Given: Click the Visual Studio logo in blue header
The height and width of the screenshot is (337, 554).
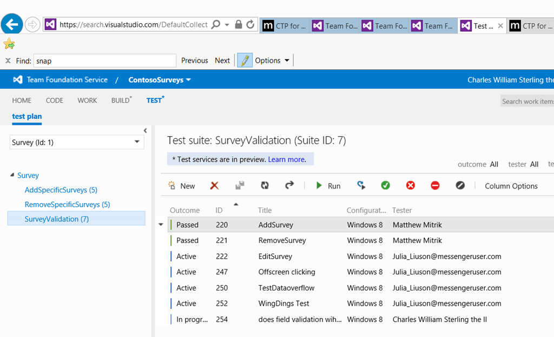Looking at the screenshot, I should click(18, 80).
